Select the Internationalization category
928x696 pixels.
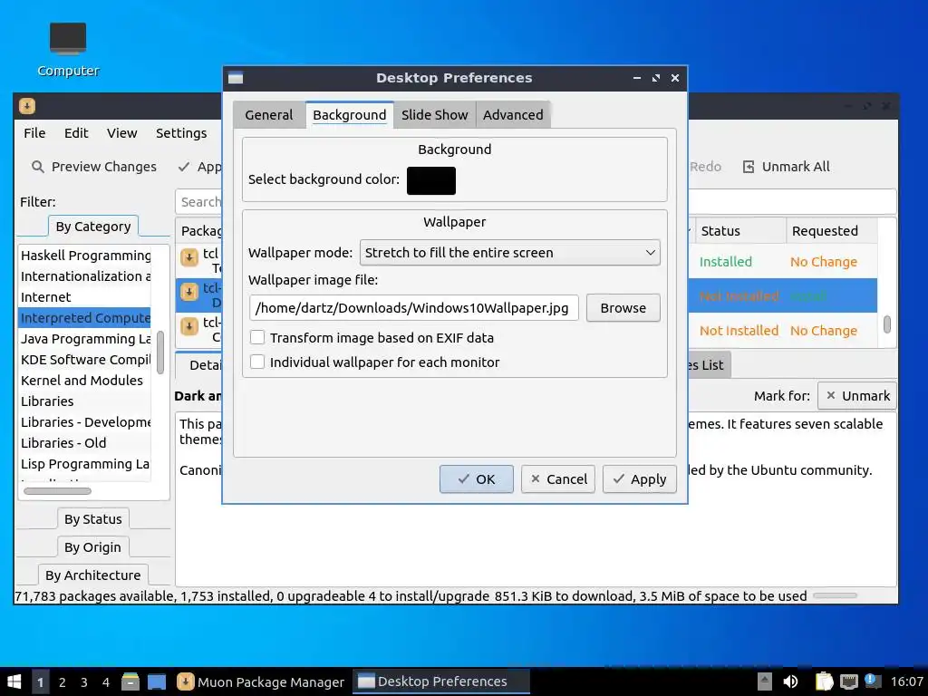pos(84,276)
